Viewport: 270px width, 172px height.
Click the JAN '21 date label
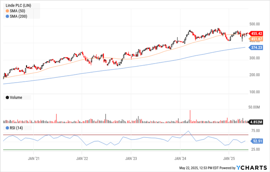coord(34,159)
